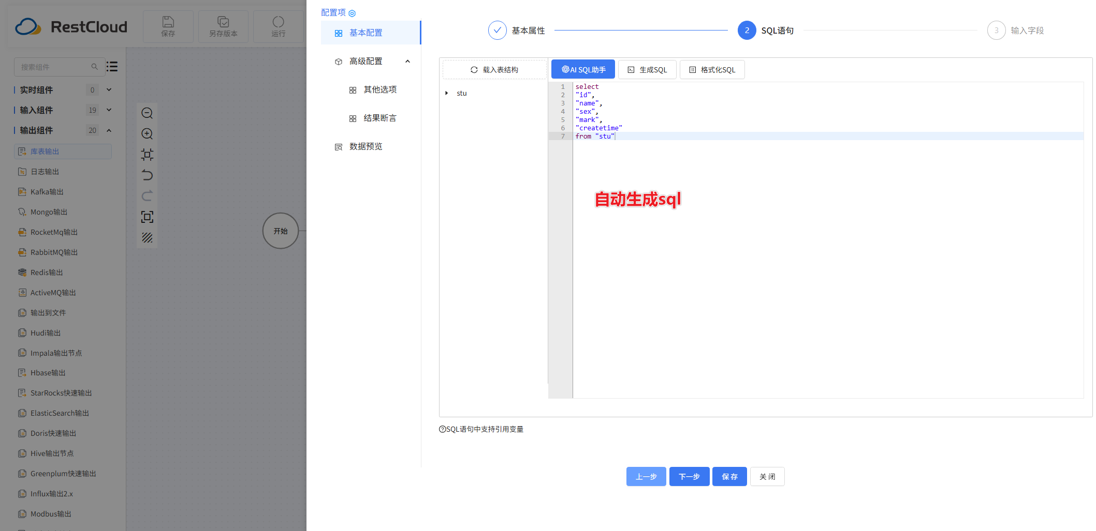This screenshot has width=1096, height=531.
Task: Click the AI SQL助手 button
Action: point(582,69)
